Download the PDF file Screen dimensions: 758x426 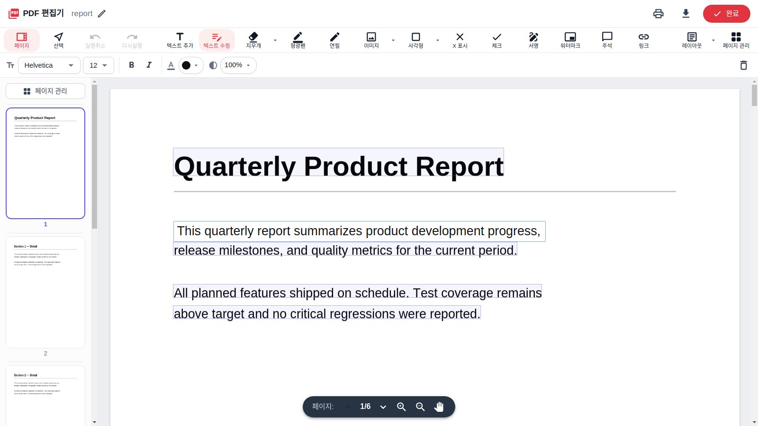click(686, 14)
